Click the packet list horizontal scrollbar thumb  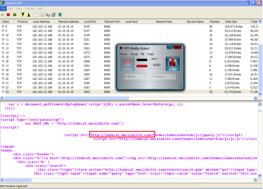click(67, 98)
